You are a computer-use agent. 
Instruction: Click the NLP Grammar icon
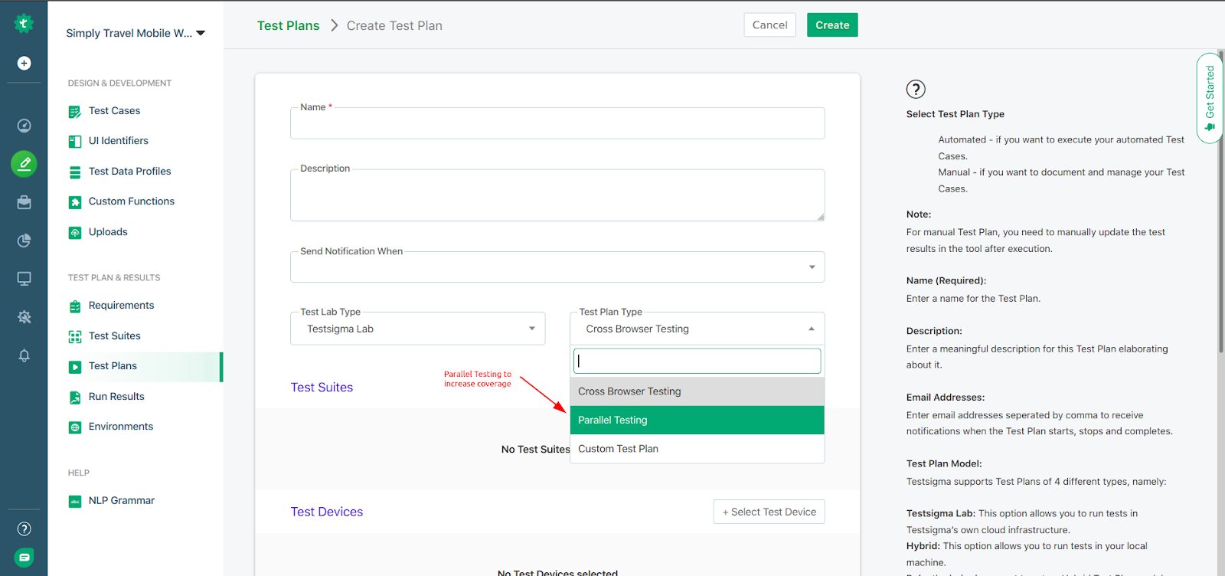pos(75,502)
